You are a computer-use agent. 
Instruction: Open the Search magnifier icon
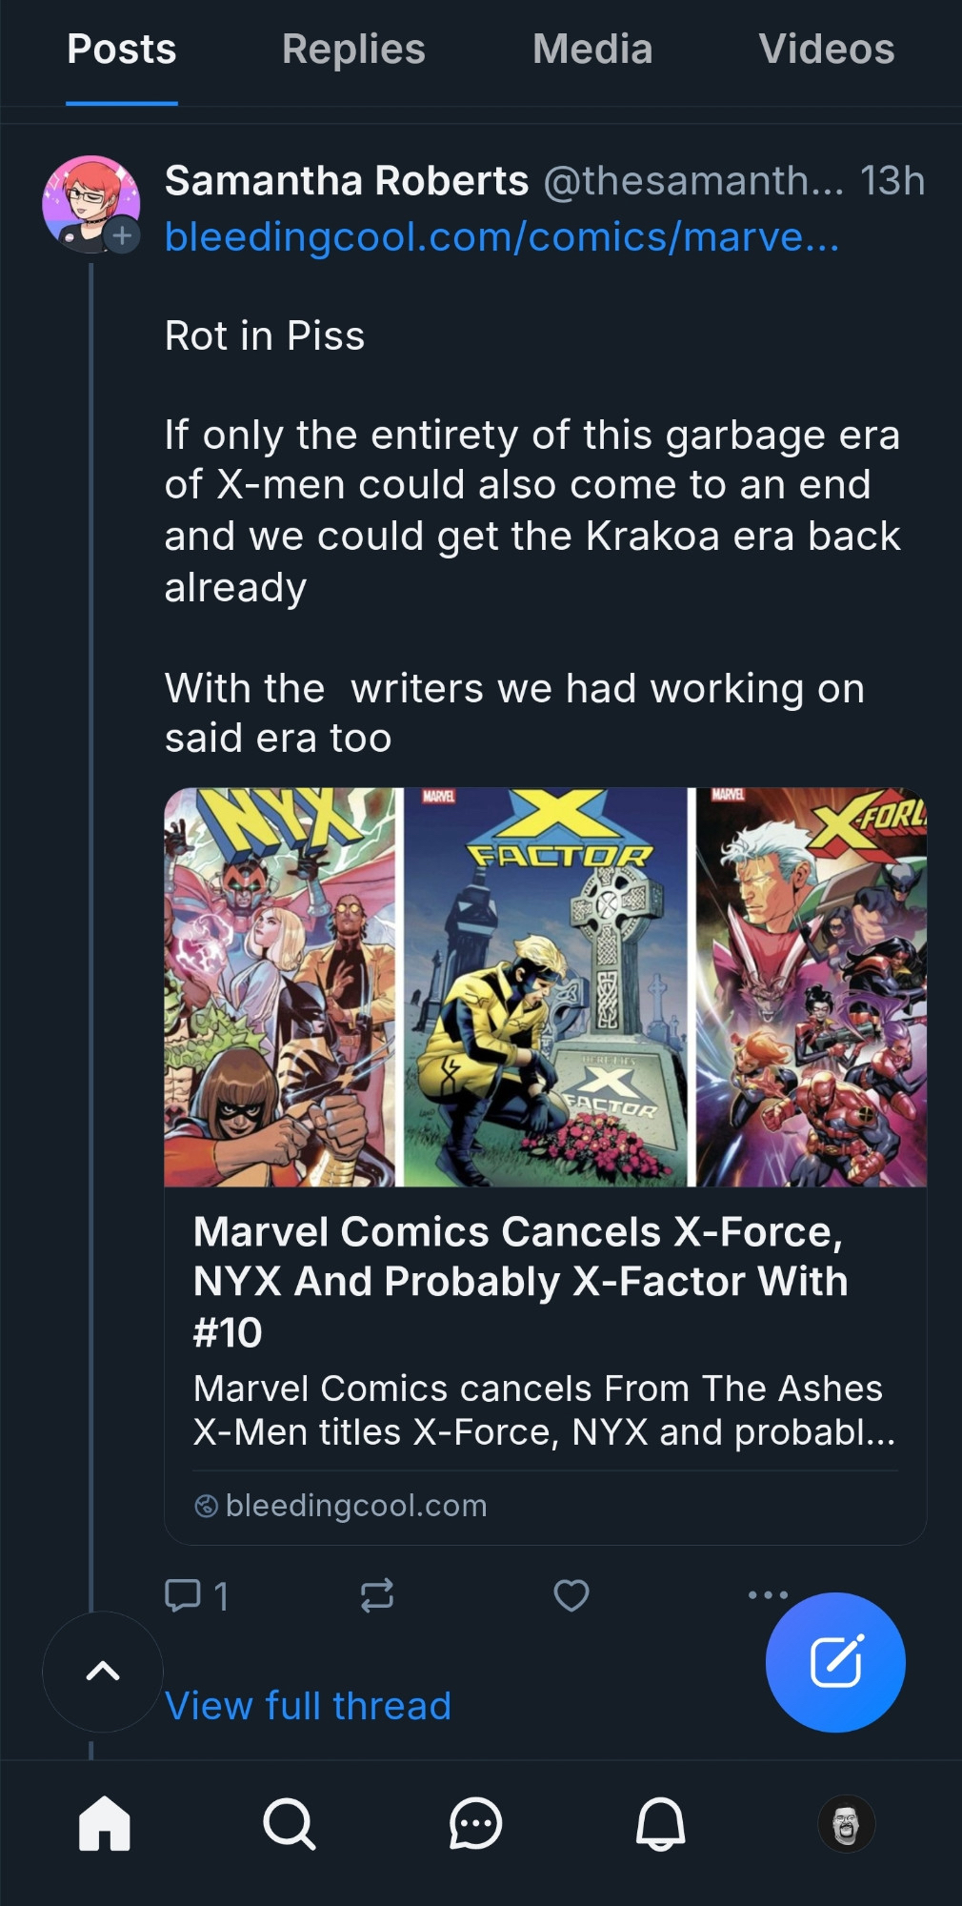(289, 1823)
